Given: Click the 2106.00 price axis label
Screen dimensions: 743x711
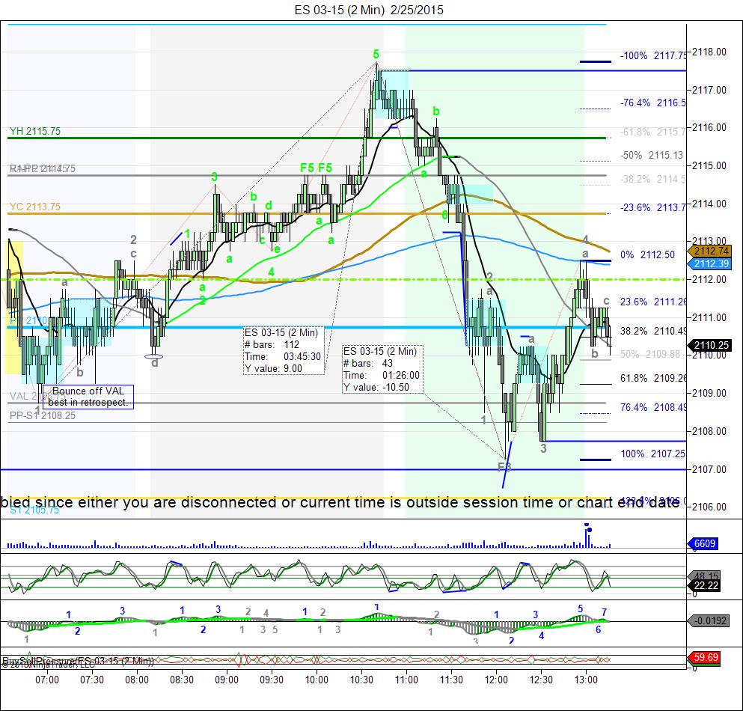Looking at the screenshot, I should (709, 507).
